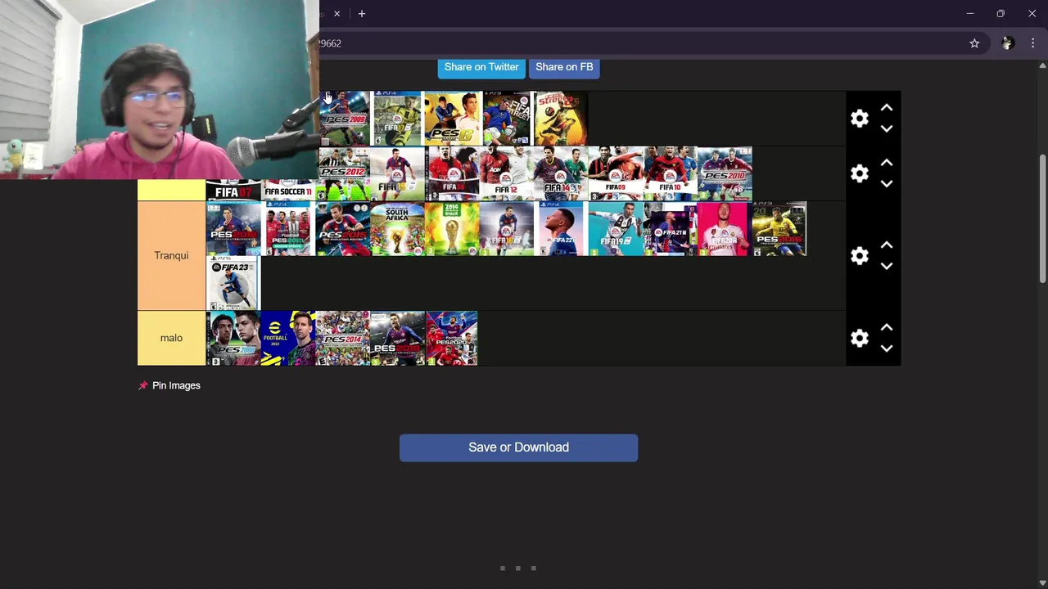Screen dimensions: 1048x589
Task: Select the PES 2015 cover
Action: coord(342,229)
